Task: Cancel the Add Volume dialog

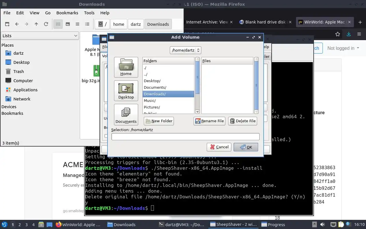Action: [x=219, y=147]
